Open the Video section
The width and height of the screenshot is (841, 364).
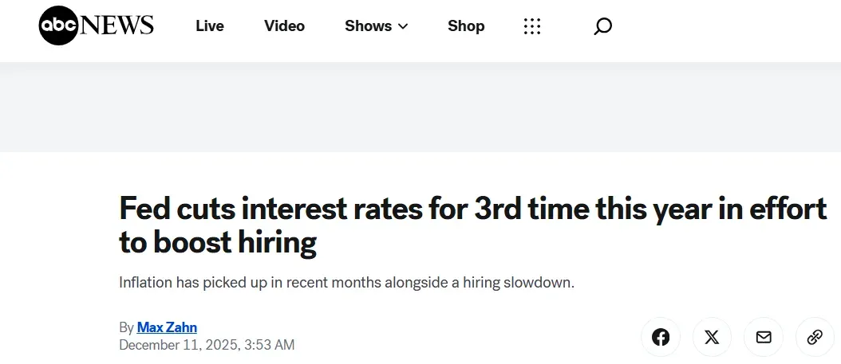click(x=285, y=26)
